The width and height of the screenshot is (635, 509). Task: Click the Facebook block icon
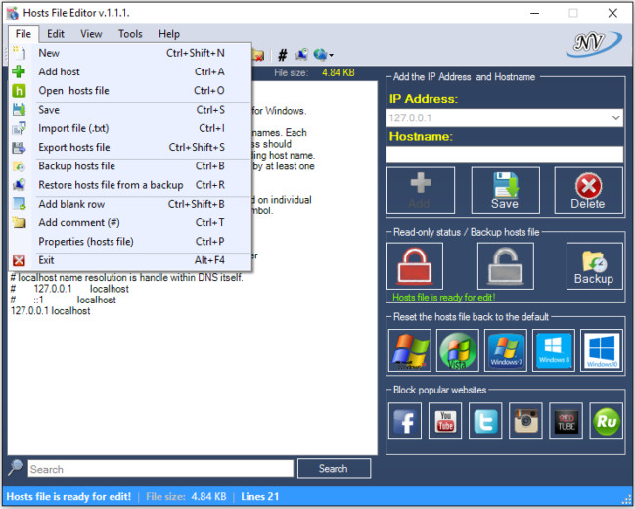406,420
